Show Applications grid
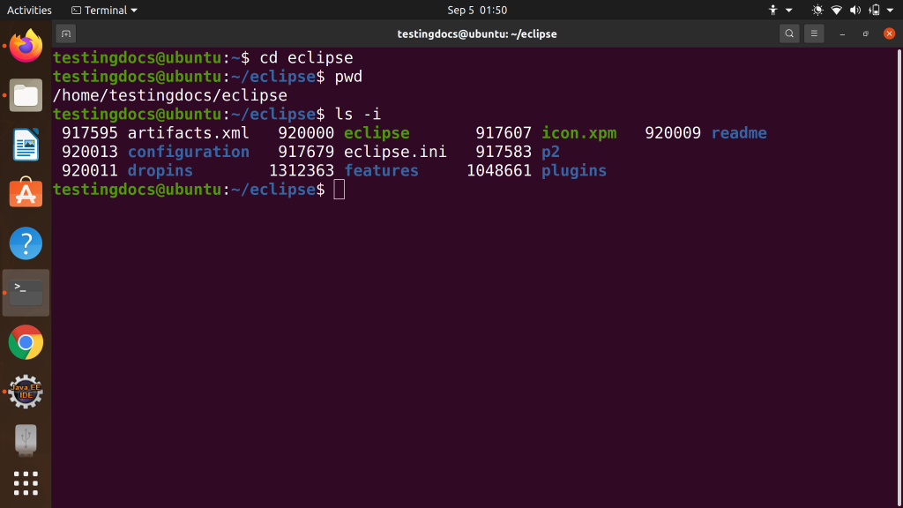This screenshot has height=508, width=903. [26, 483]
